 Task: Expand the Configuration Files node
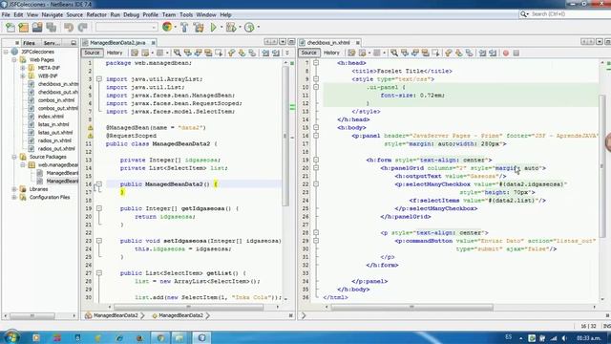click(x=14, y=198)
